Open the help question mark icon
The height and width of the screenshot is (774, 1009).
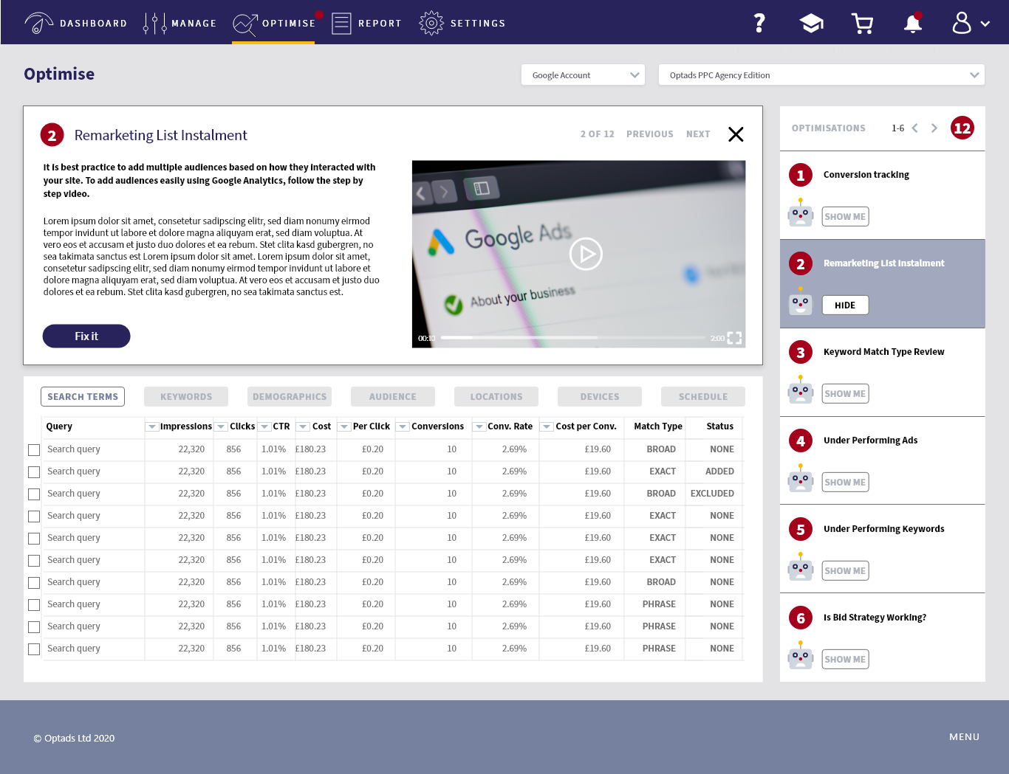click(759, 23)
